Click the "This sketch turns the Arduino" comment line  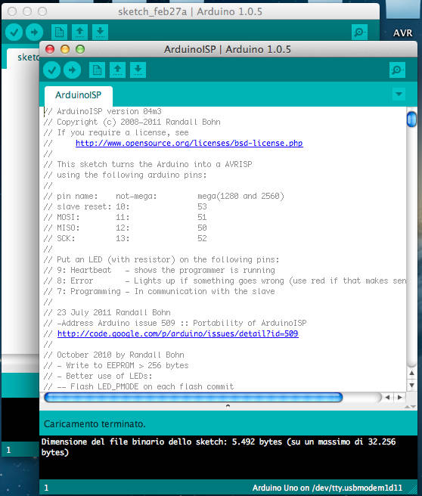point(148,164)
